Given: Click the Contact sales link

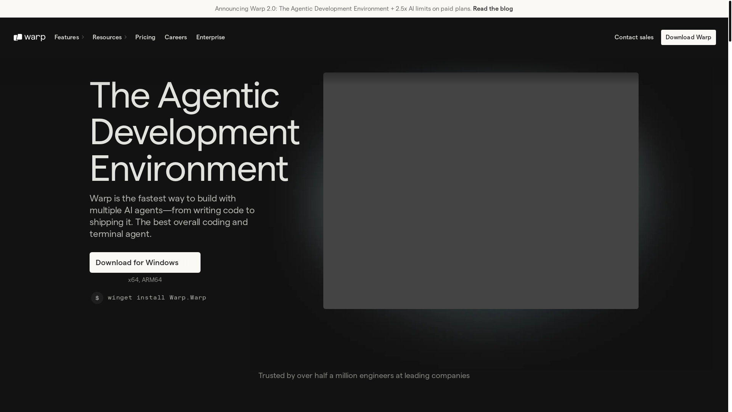Looking at the screenshot, I should point(634,37).
